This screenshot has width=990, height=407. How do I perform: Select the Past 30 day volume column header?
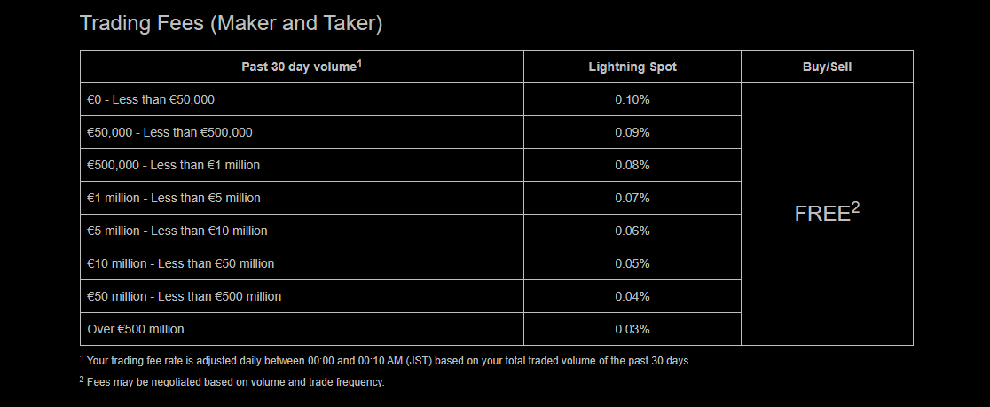click(302, 67)
